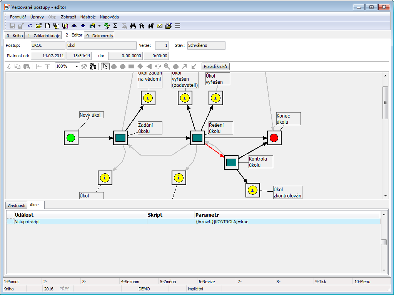The width and height of the screenshot is (394, 295).
Task: Open the 100% zoom dropdown
Action: tap(77, 66)
